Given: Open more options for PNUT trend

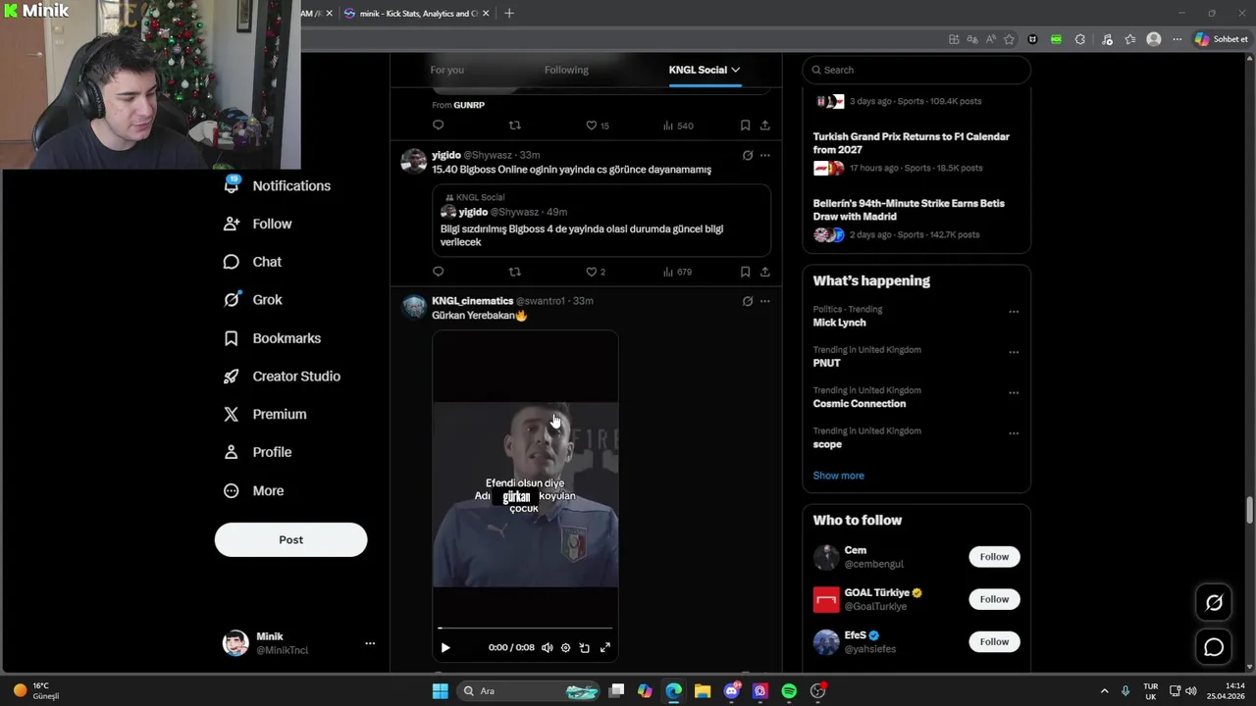Looking at the screenshot, I should [1014, 352].
